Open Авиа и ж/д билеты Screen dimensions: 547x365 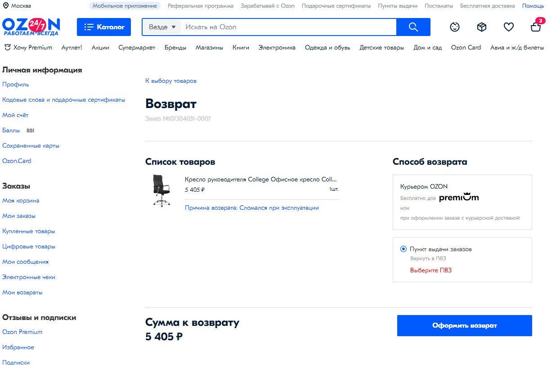(517, 47)
